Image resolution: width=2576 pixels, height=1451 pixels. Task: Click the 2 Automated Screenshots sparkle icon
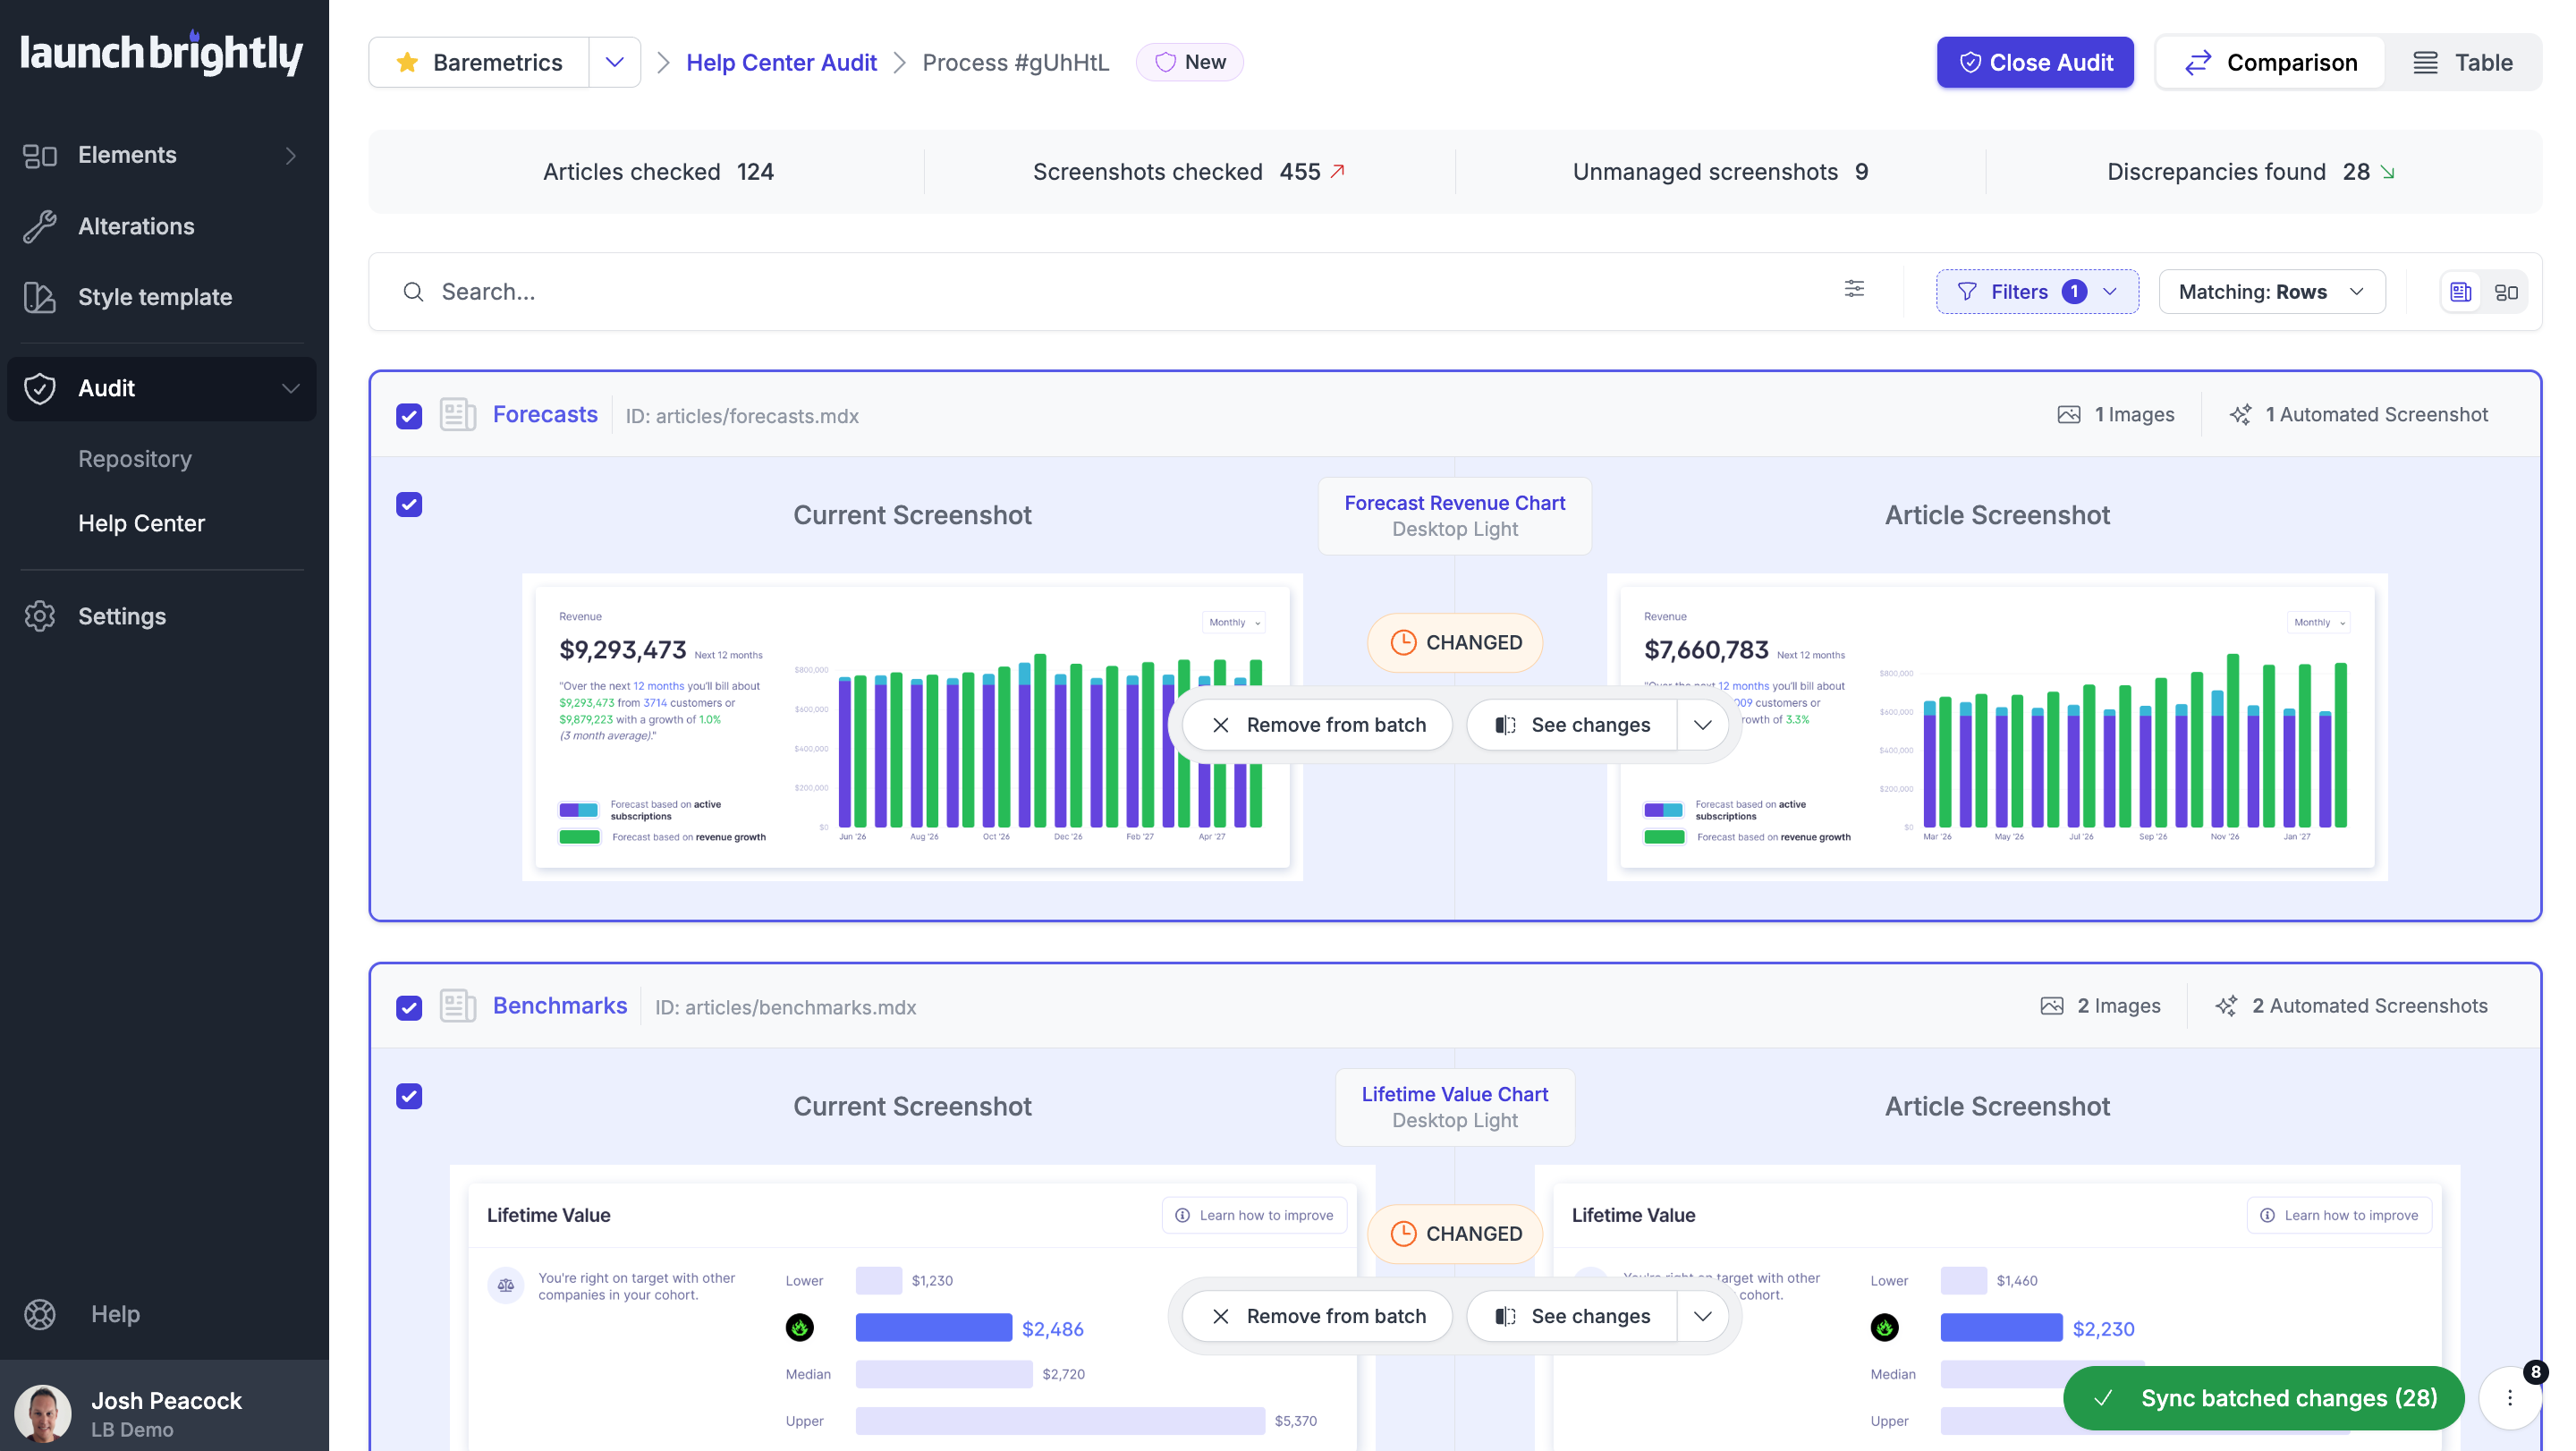pyautogui.click(x=2226, y=1005)
